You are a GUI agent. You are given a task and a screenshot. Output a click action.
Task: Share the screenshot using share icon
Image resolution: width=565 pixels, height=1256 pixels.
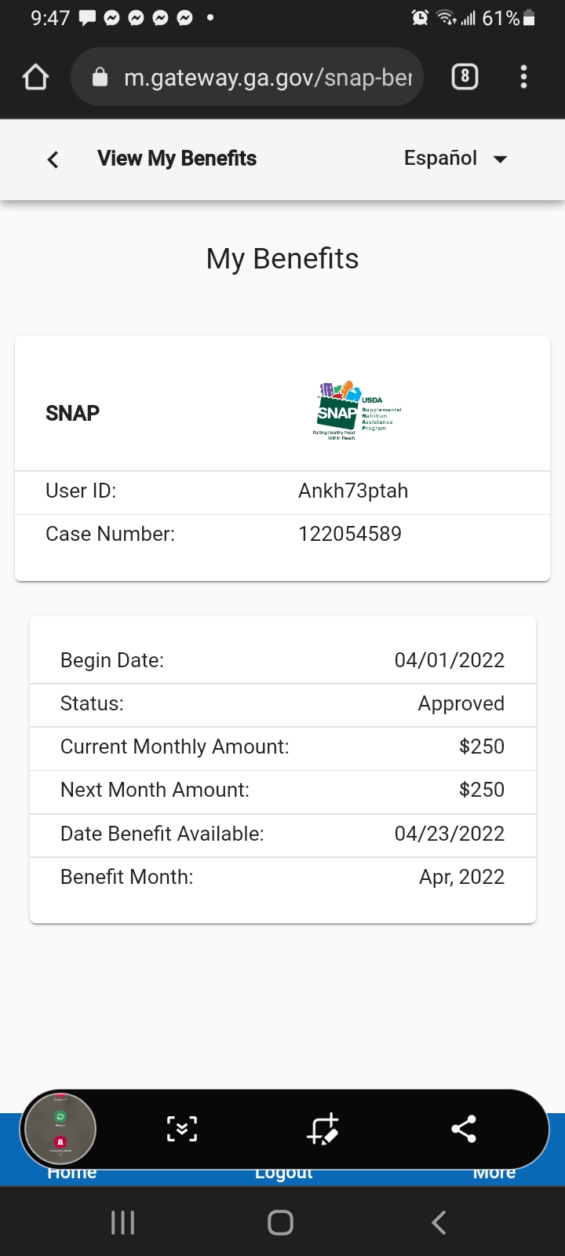pyautogui.click(x=464, y=1130)
